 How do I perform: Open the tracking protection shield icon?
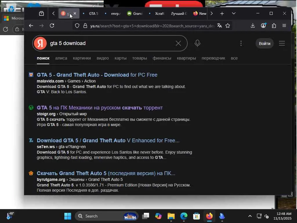pos(77,26)
